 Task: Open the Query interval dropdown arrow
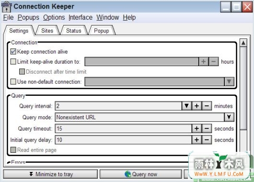[x=186, y=106]
